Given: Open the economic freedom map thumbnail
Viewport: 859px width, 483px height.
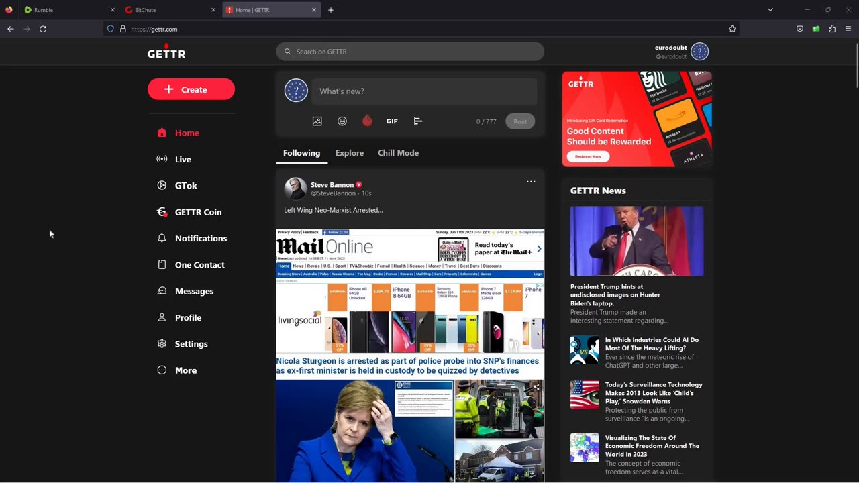Looking at the screenshot, I should 585,447.
